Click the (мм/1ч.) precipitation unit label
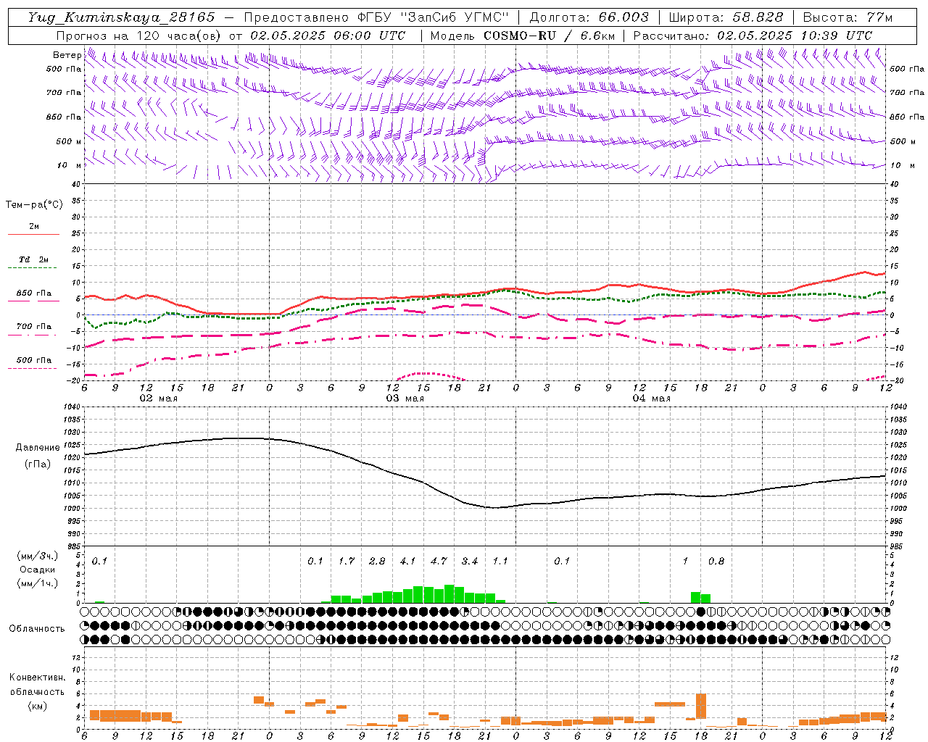The width and height of the screenshot is (928, 742). point(38,583)
